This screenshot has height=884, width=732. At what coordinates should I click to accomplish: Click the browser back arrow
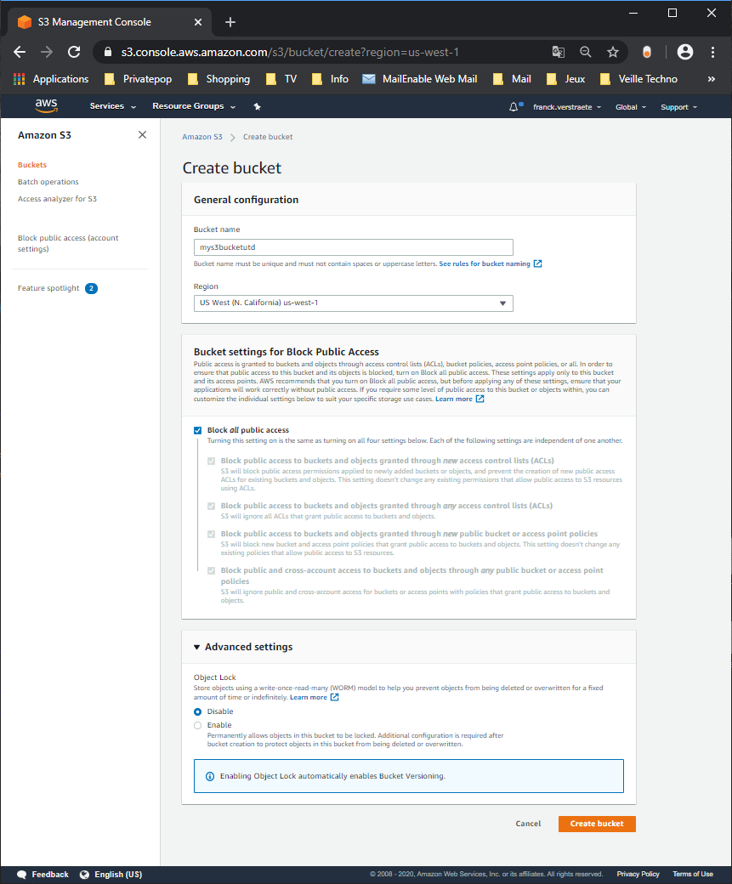tap(20, 52)
